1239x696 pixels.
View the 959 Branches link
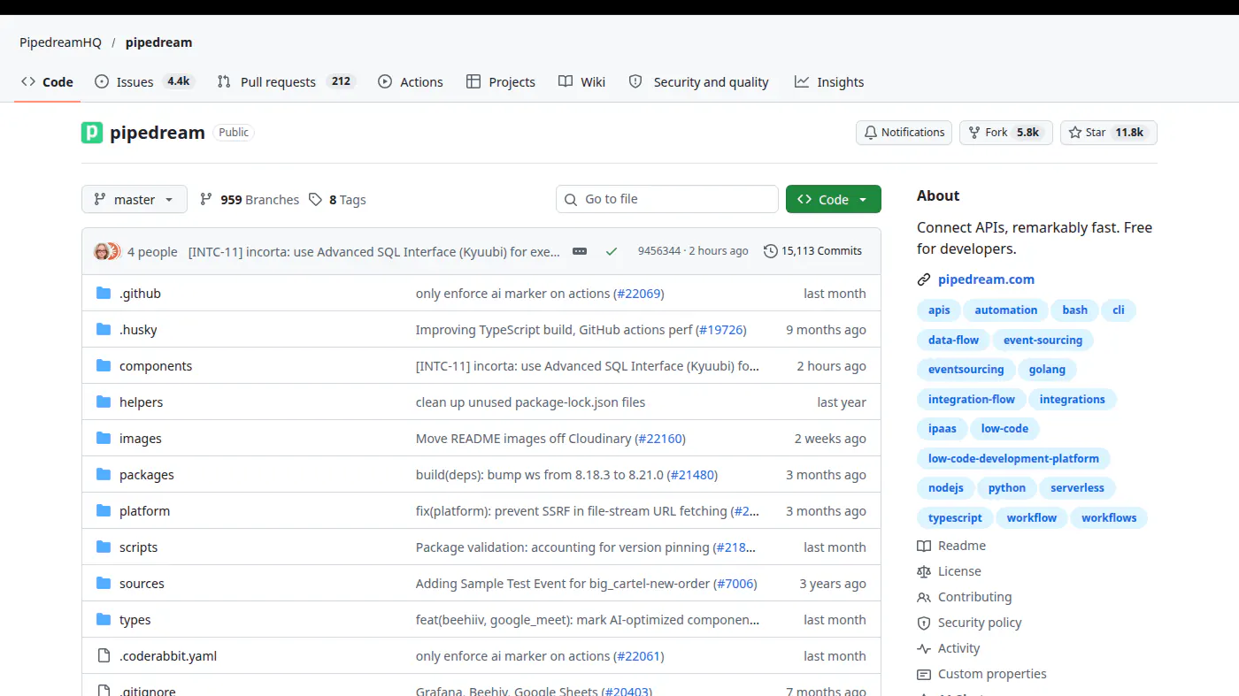[x=250, y=200]
